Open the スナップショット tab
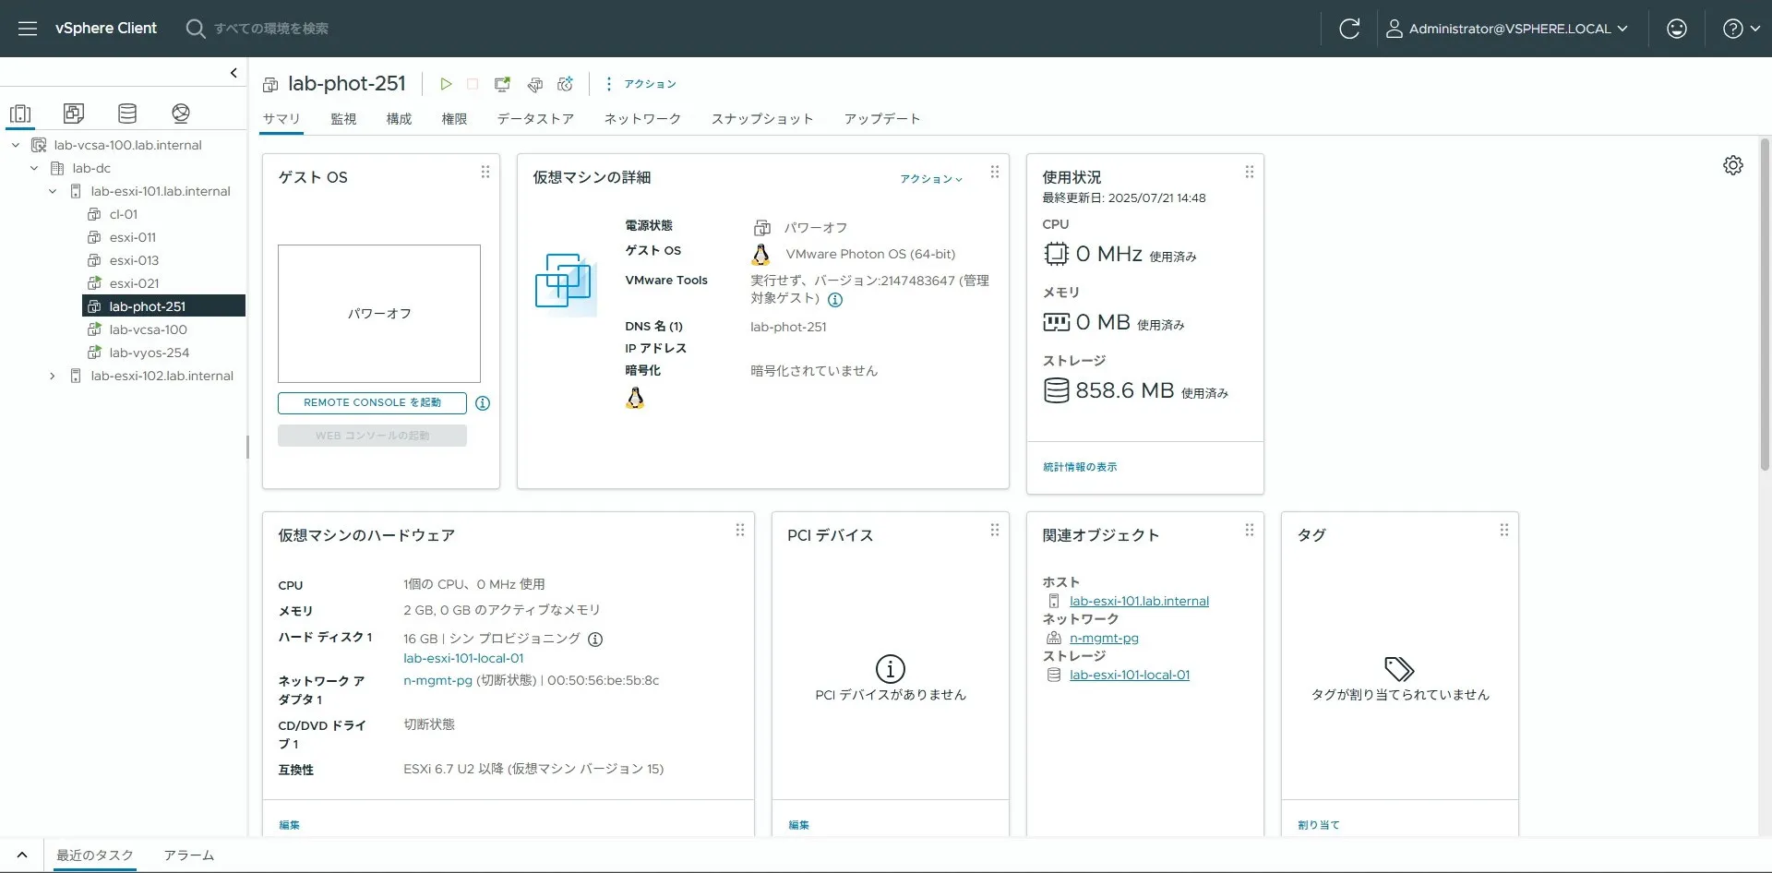 coord(762,119)
